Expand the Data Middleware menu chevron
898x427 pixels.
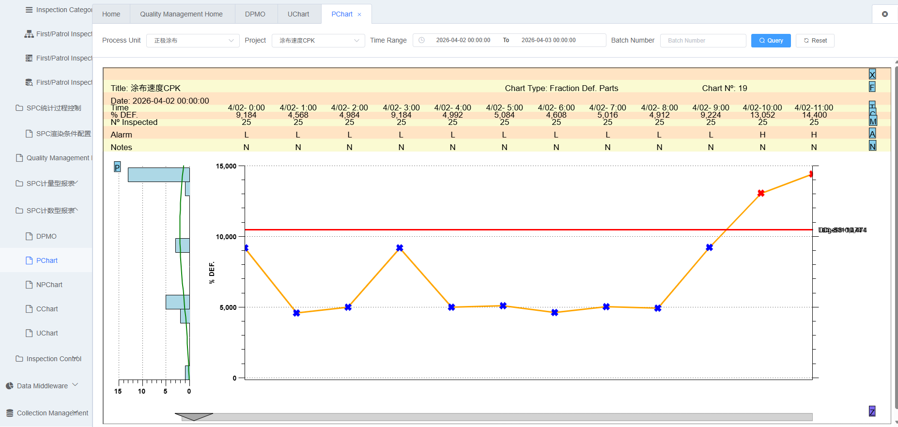coord(75,385)
